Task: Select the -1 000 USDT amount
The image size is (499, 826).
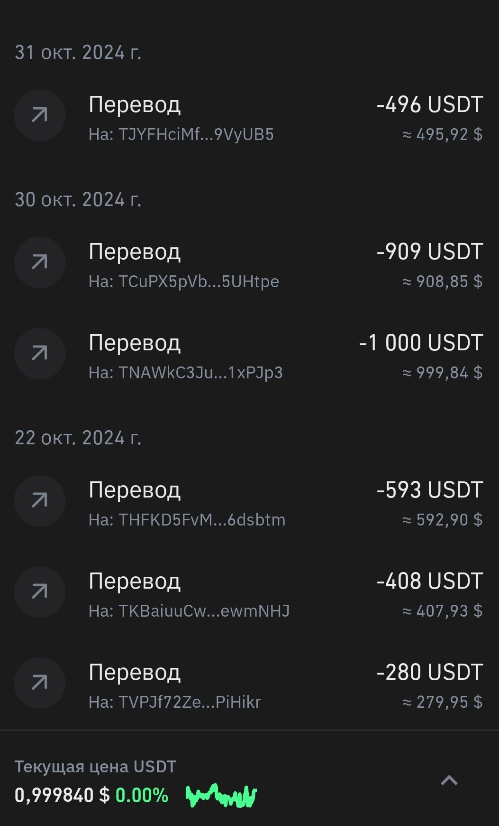Action: pyautogui.click(x=421, y=343)
